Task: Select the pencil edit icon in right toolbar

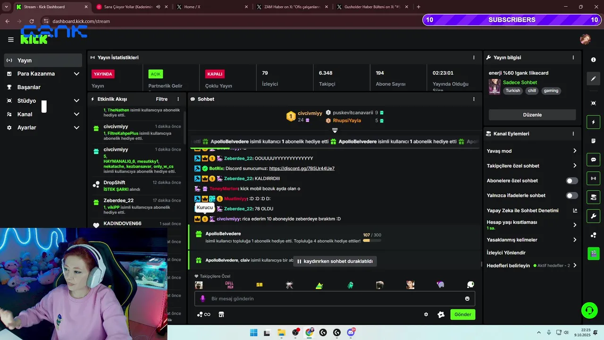Action: [x=594, y=79]
